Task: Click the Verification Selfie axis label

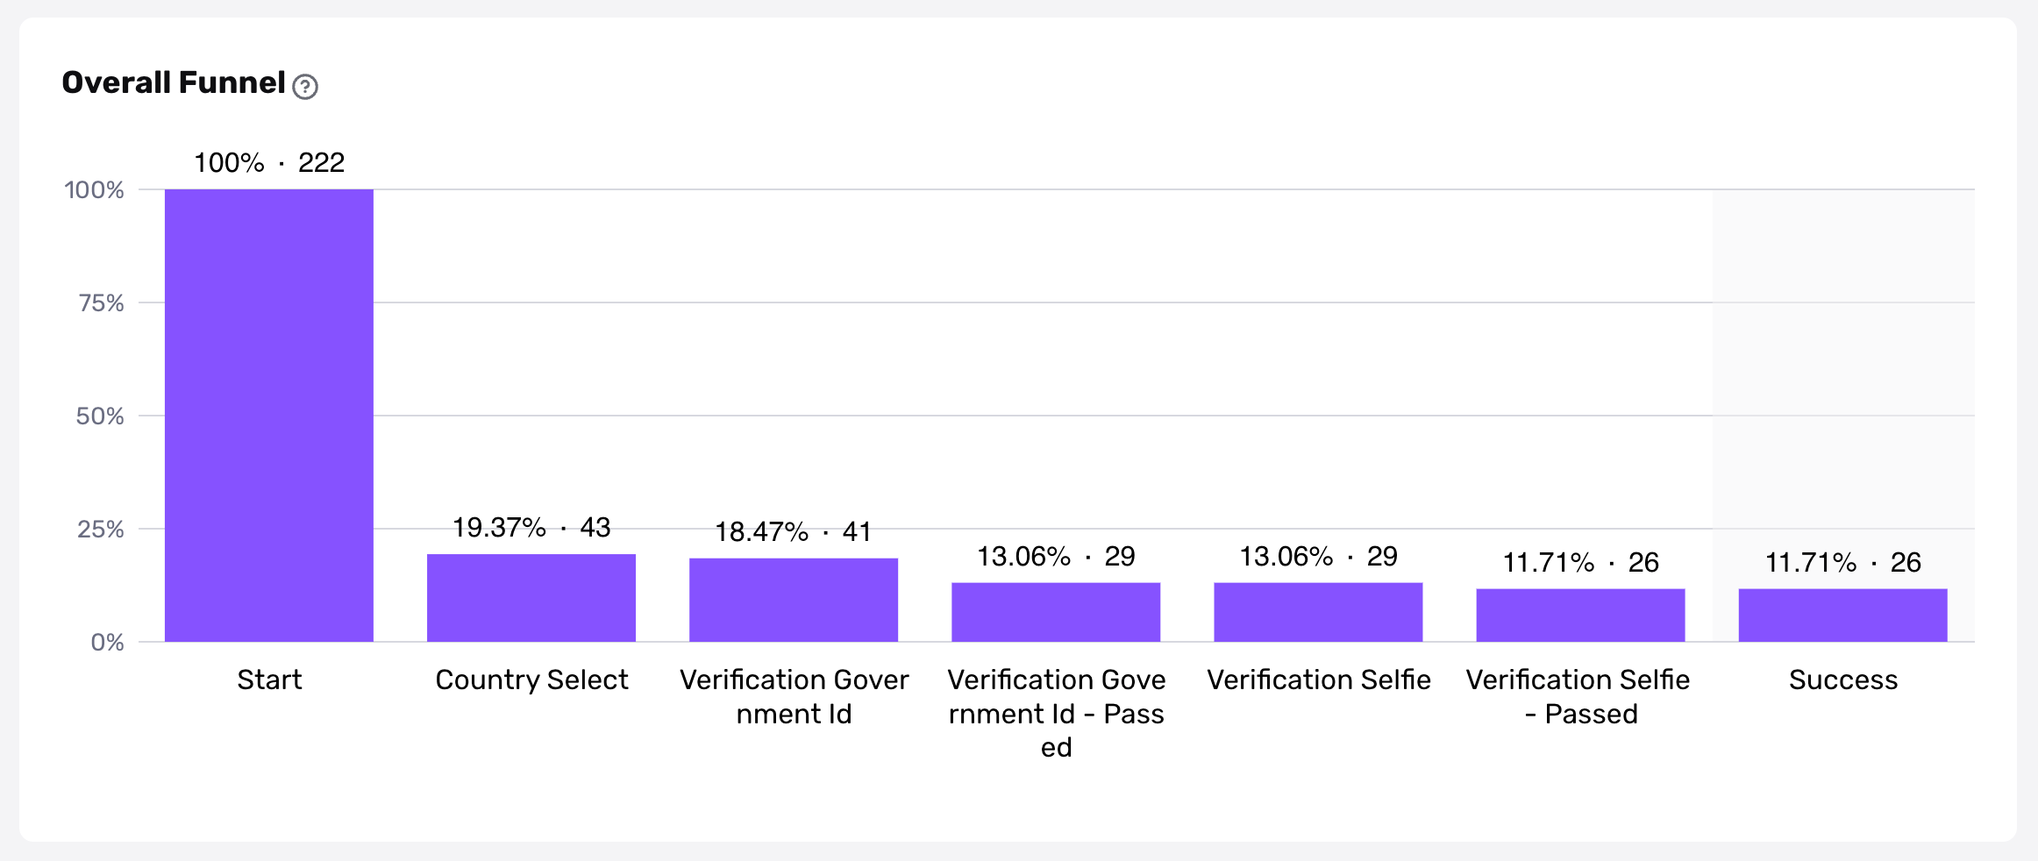Action: [x=1318, y=680]
